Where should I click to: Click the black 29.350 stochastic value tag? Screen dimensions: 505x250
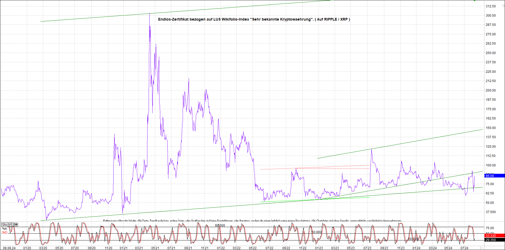click(494, 240)
